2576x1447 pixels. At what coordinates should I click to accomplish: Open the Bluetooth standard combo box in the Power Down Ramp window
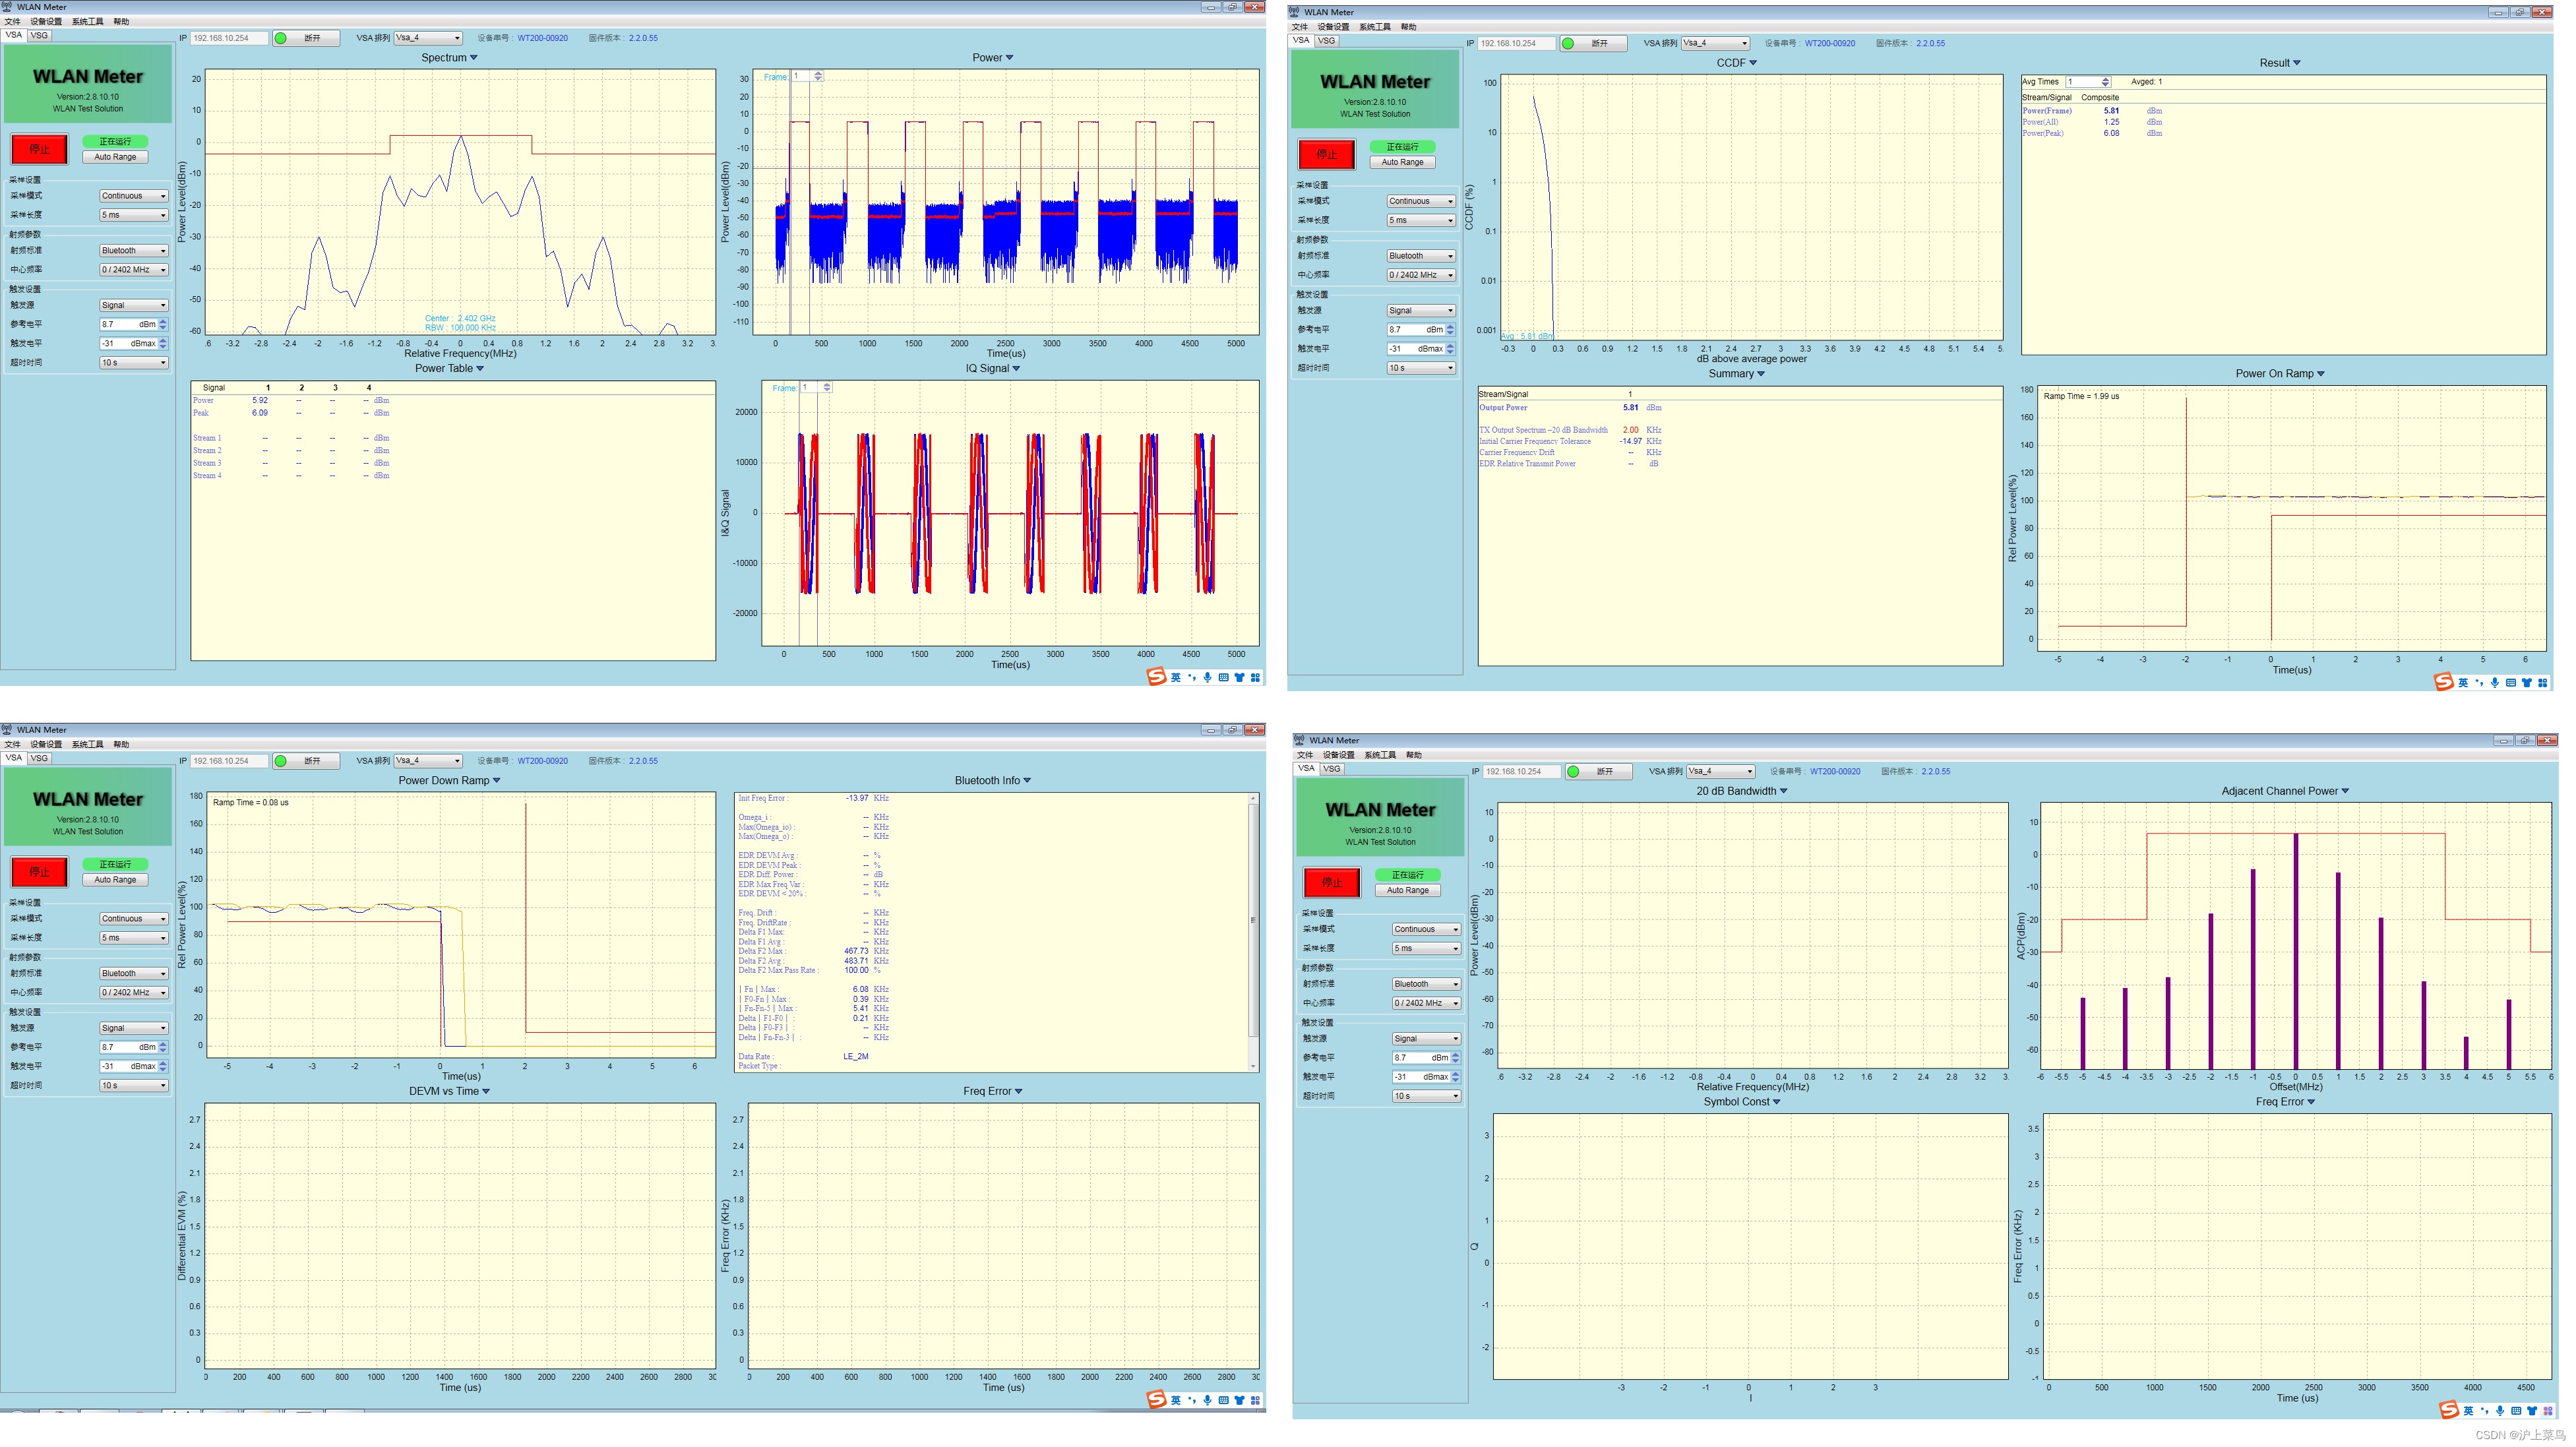(x=133, y=973)
